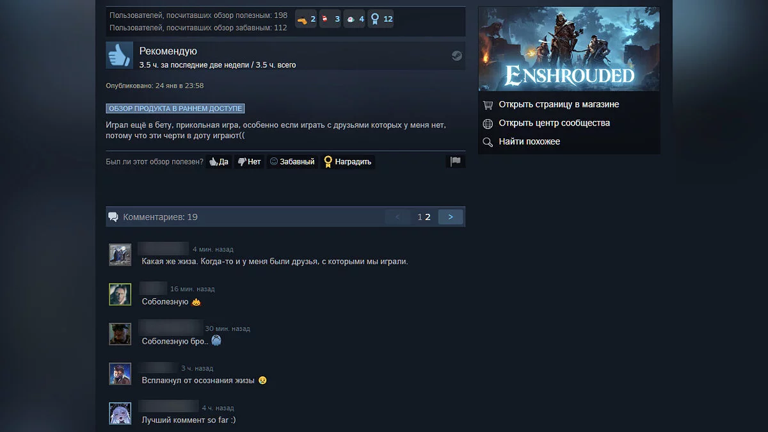Open the avatar of 'Лучший коммент' commenter
The width and height of the screenshot is (768, 432).
[x=120, y=413]
